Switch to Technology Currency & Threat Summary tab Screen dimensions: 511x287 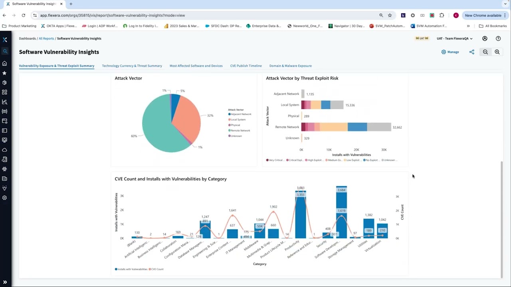[132, 66]
